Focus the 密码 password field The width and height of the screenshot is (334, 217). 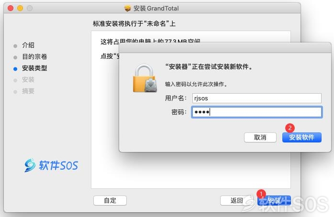coord(256,112)
